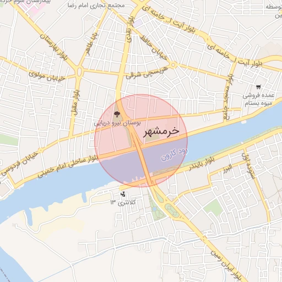Select the عمده فروشی میوه بستام label
The height and width of the screenshot is (282, 282).
click(x=258, y=99)
